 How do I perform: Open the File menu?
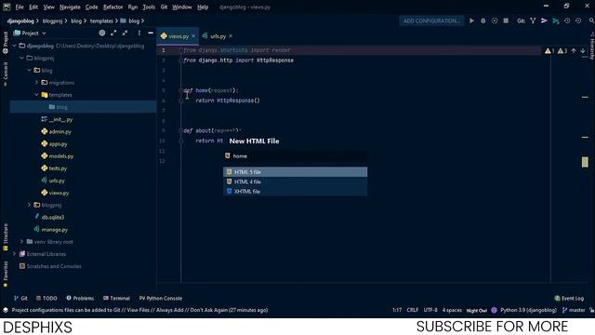click(20, 7)
